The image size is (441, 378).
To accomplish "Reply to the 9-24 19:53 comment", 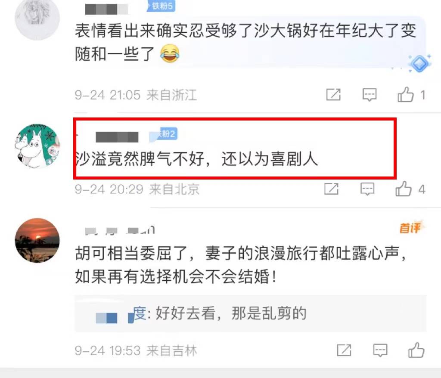I will tap(380, 350).
